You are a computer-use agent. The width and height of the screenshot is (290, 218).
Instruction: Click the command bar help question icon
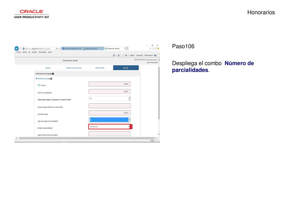(x=155, y=55)
